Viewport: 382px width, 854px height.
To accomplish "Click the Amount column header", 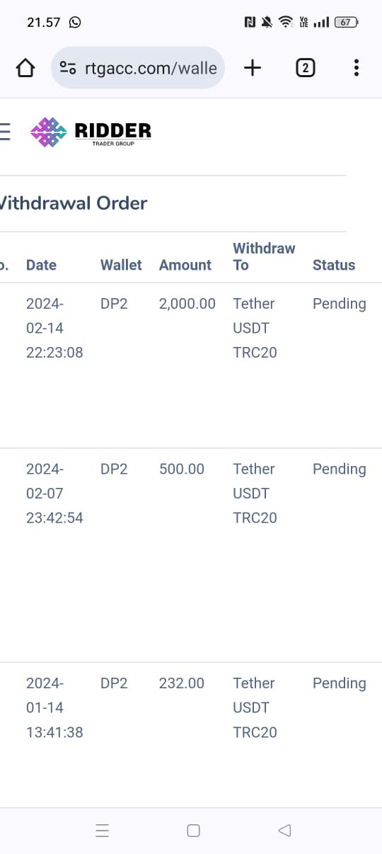I will (185, 265).
